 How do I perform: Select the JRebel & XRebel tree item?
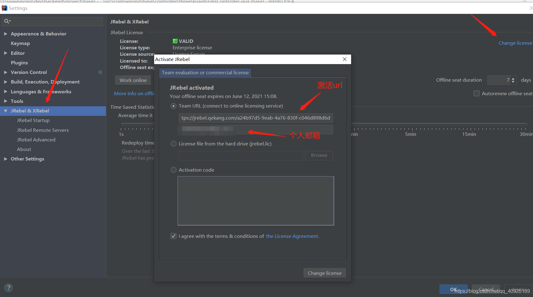pyautogui.click(x=53, y=111)
